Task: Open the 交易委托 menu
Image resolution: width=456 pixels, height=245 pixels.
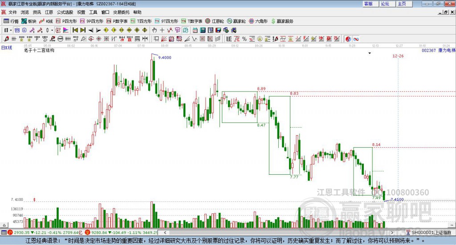Action: 121,12
